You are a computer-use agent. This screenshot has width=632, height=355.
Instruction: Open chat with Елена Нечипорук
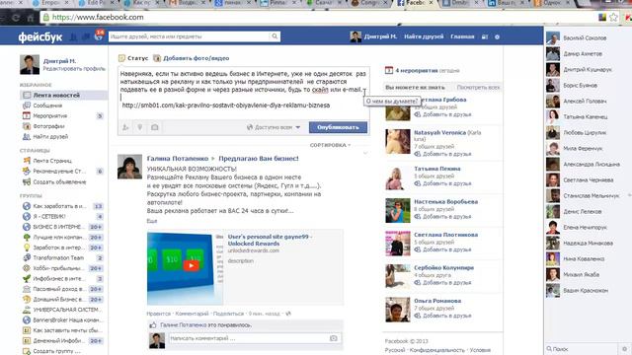(585, 228)
